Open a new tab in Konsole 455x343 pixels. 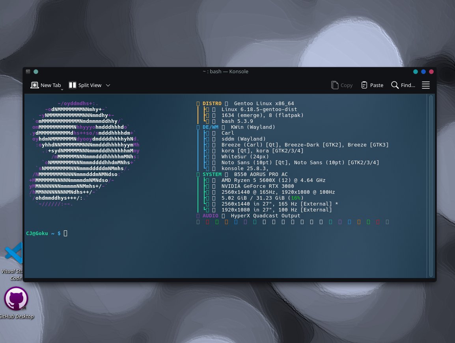click(46, 85)
